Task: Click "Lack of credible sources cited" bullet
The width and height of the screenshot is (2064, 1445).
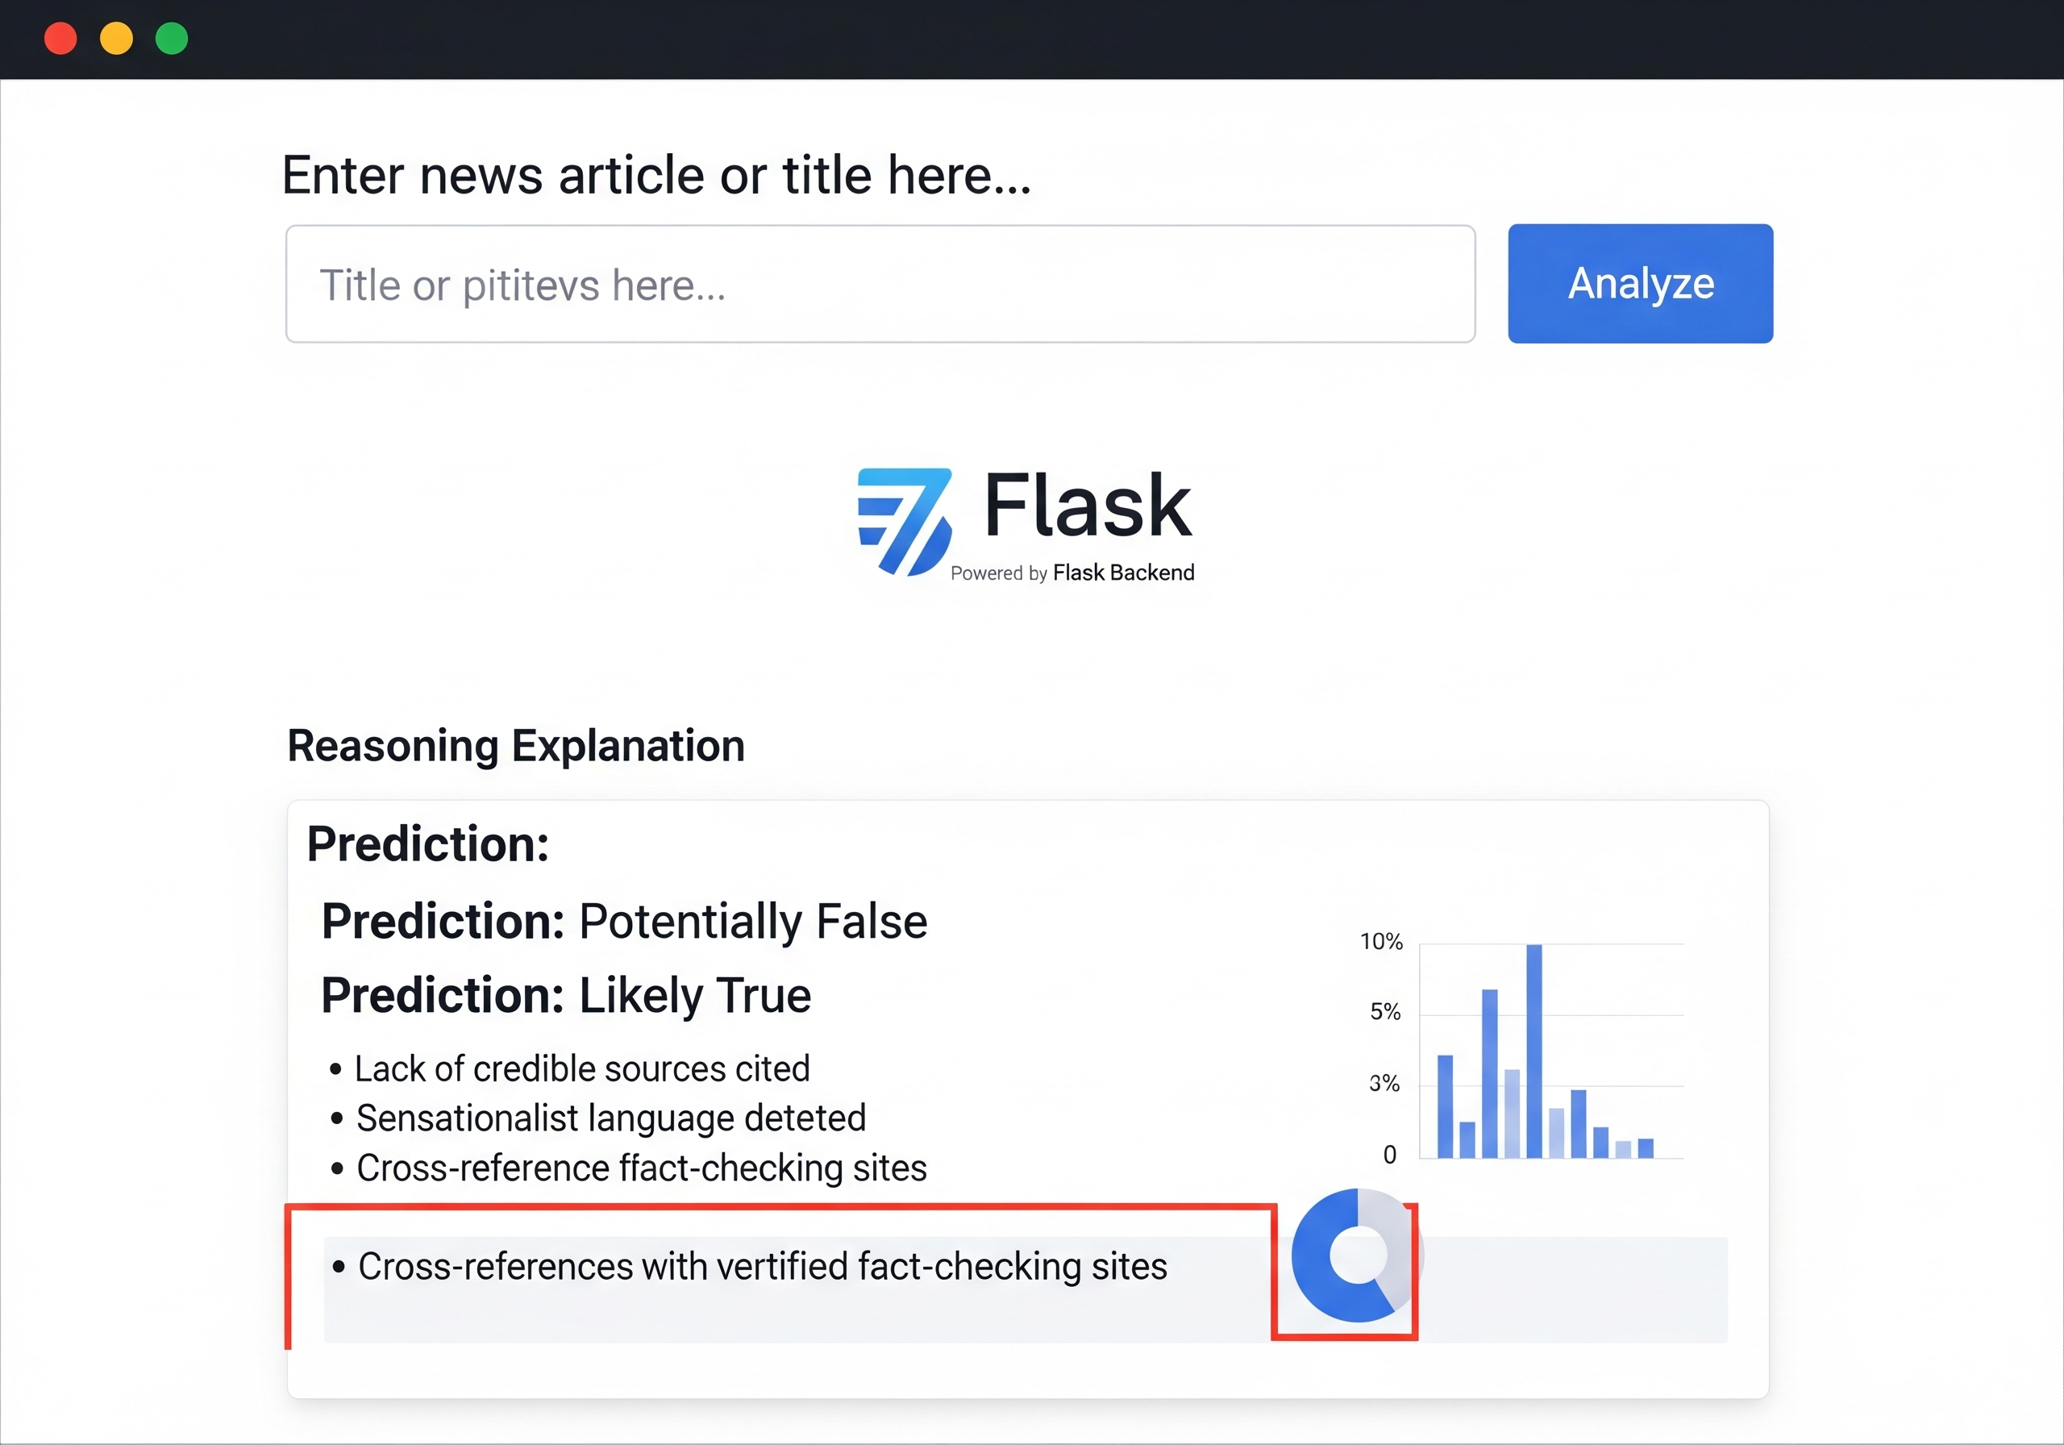Action: click(581, 1068)
